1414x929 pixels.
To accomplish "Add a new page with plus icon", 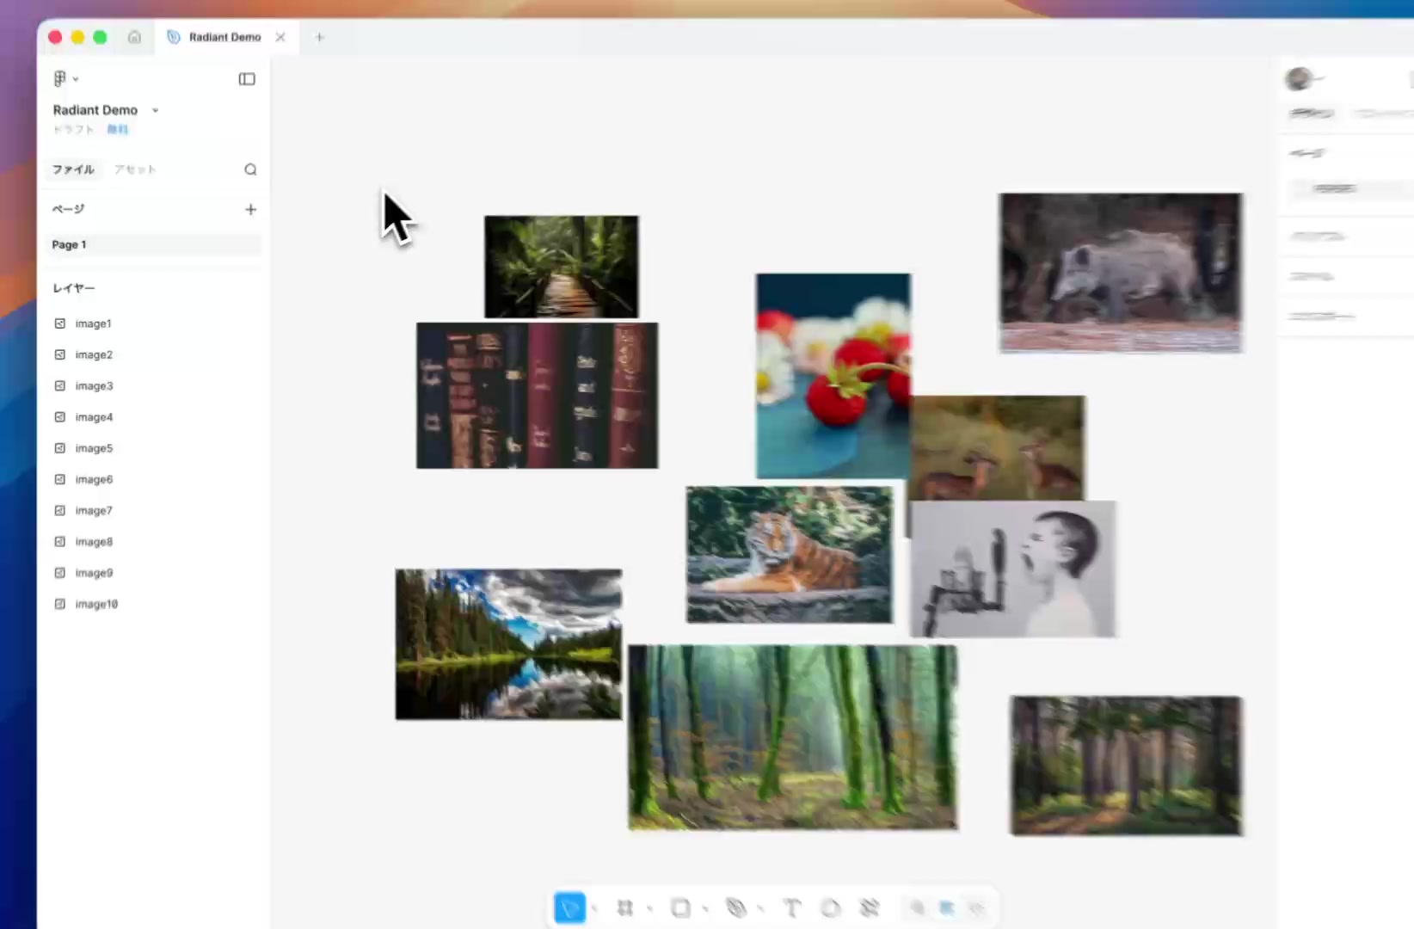I will tap(250, 209).
